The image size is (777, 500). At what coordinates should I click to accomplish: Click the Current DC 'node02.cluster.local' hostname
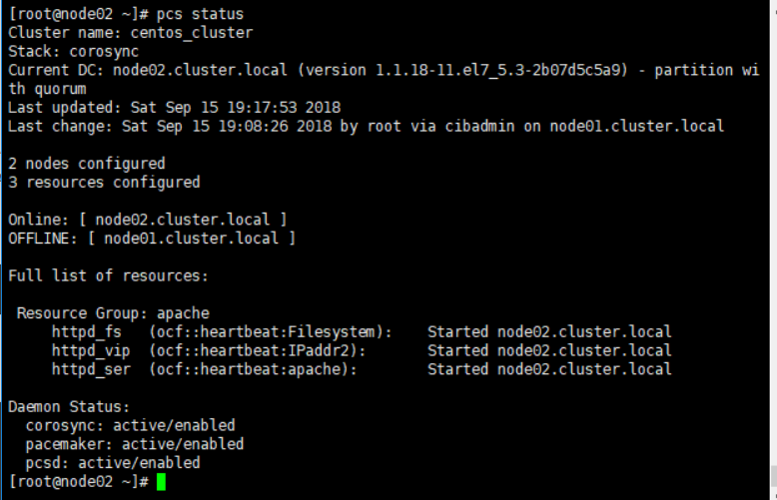tap(200, 70)
